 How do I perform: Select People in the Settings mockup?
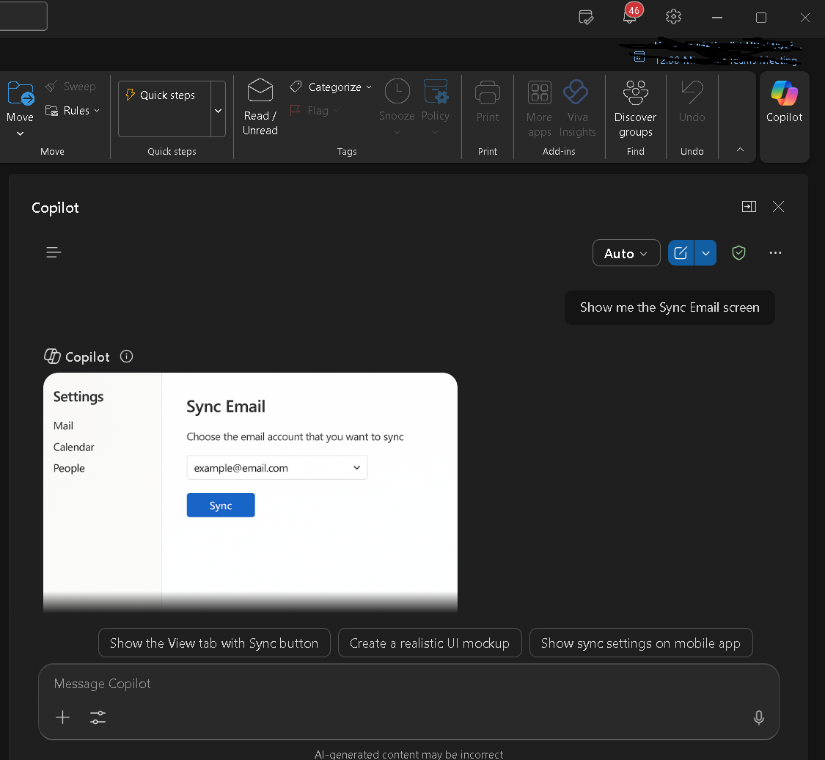[69, 468]
